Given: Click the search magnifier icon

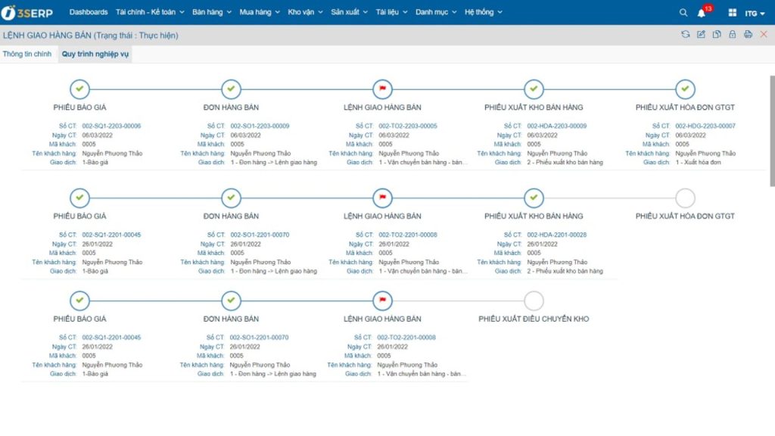Looking at the screenshot, I should tap(683, 12).
